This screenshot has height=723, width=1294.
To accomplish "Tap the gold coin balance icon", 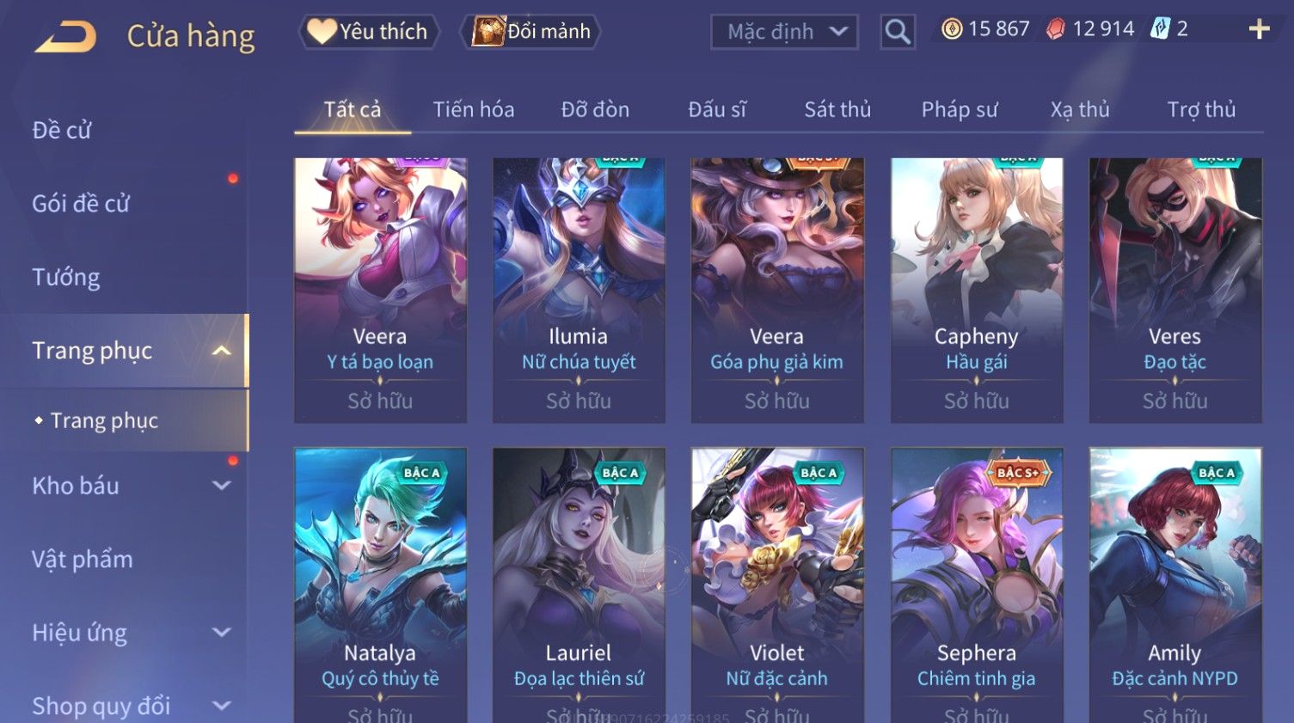I will (x=951, y=29).
